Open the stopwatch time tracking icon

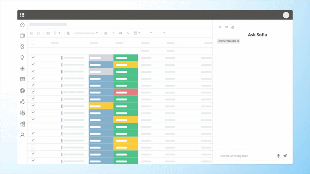pyautogui.click(x=22, y=46)
